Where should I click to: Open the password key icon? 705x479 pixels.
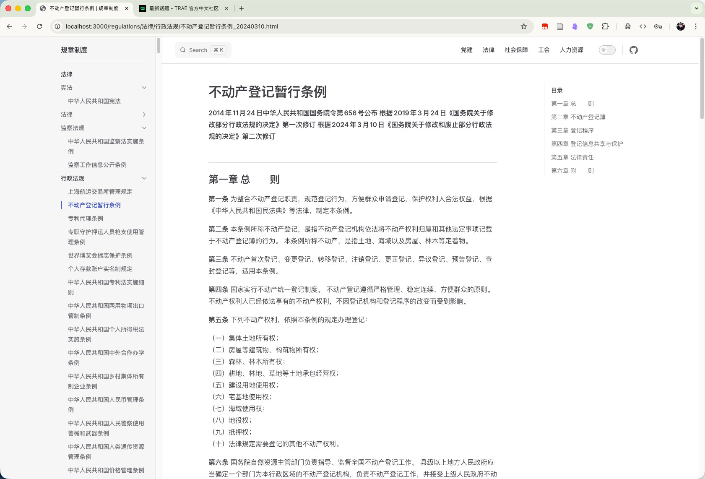point(658,26)
